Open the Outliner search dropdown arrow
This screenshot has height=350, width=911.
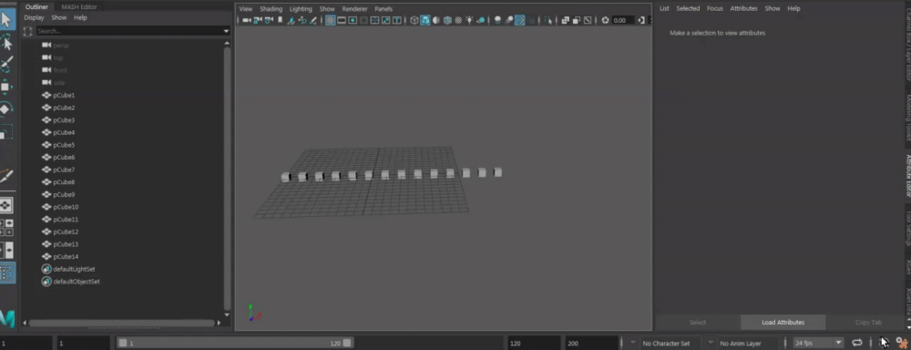point(226,31)
